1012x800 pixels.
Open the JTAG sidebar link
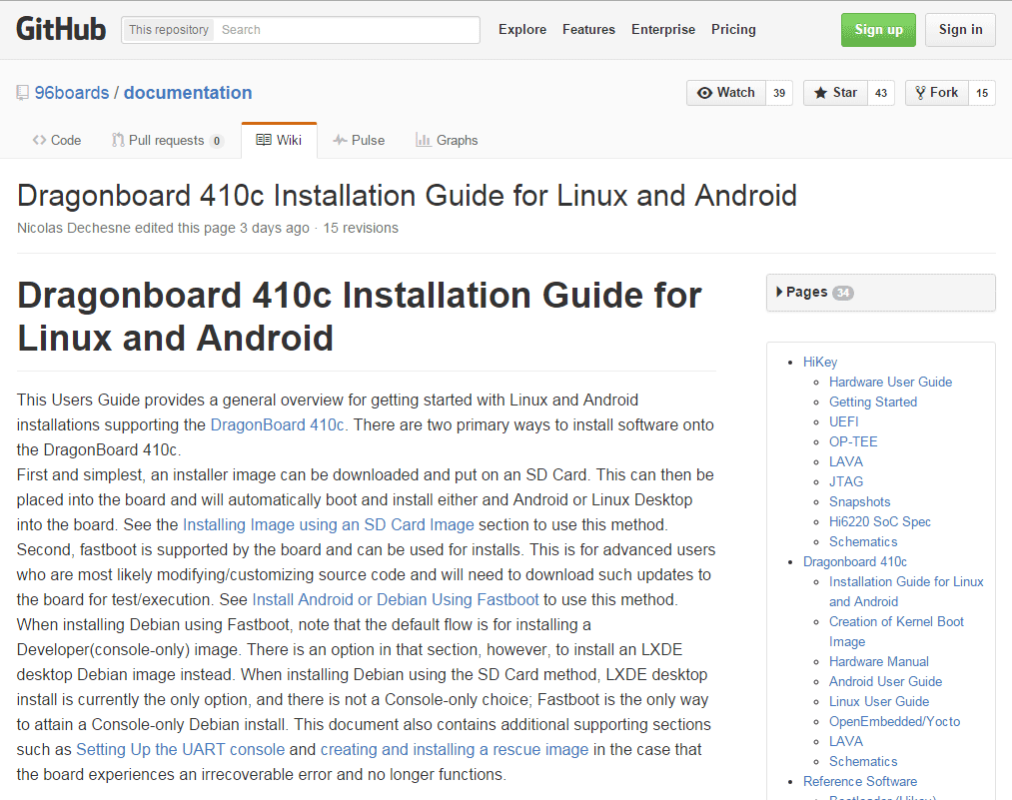(x=846, y=482)
